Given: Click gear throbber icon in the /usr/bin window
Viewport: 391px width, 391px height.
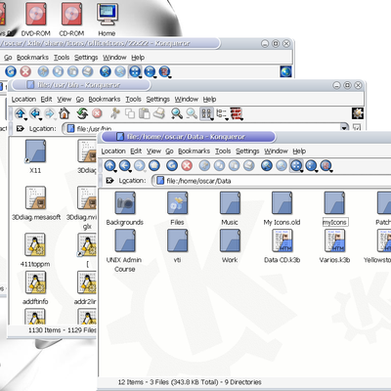Looking at the screenshot, I should coord(358,113).
